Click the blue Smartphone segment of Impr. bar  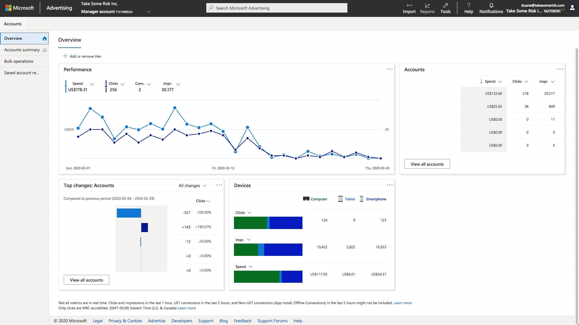pos(283,250)
